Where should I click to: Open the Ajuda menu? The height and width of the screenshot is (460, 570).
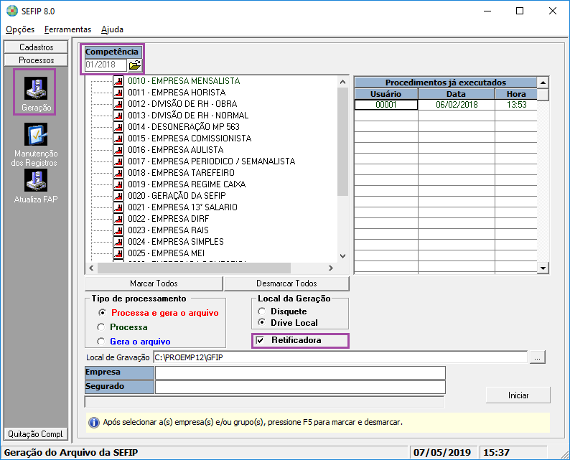tap(112, 29)
